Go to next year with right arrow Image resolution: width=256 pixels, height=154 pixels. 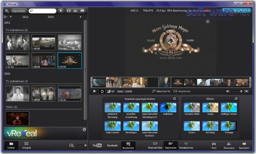tap(80, 17)
